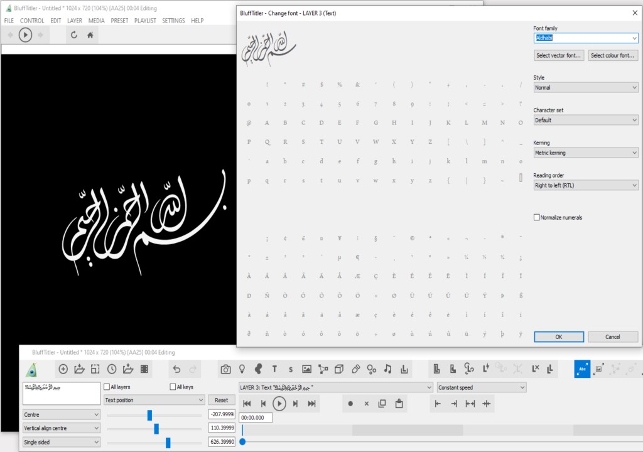The width and height of the screenshot is (643, 452).
Task: Click the third text position slider handle
Action: (x=168, y=443)
